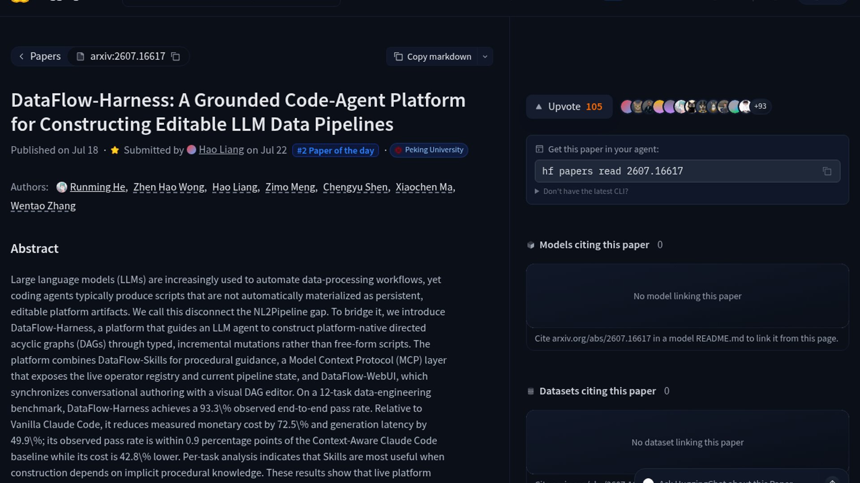Click the cube icon beside Models citing
The image size is (860, 483).
(531, 245)
